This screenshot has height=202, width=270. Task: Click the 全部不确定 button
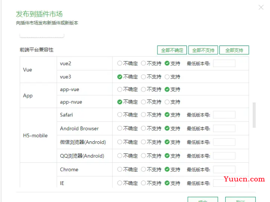pyautogui.click(x=172, y=50)
